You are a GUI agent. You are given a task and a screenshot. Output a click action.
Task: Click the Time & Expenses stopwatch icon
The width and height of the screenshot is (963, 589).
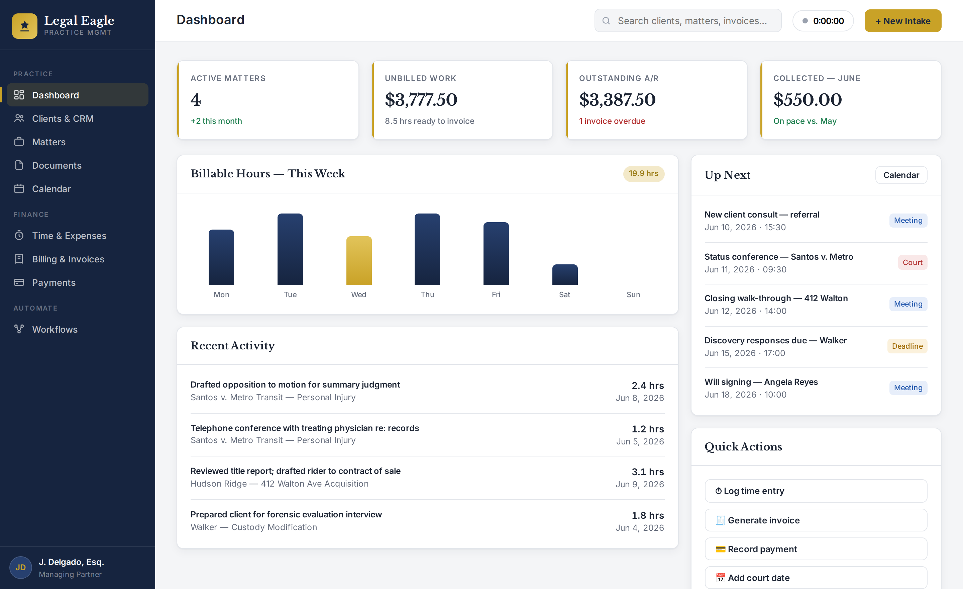click(x=19, y=236)
